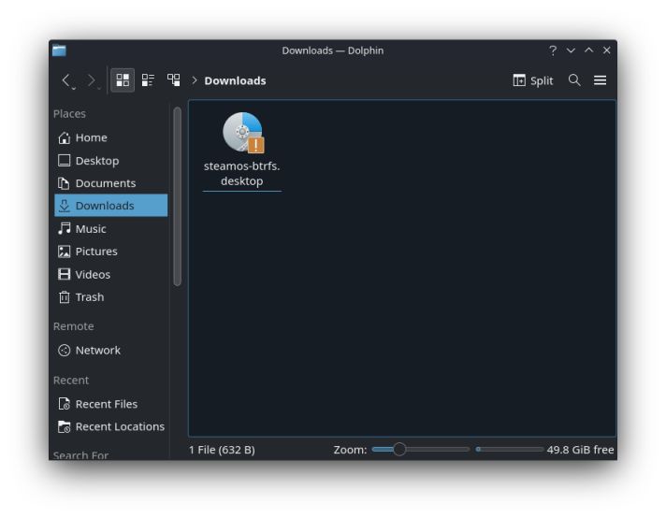Viewport: 666px width, 518px height.
Task: Click the Music note icon
Action: [65, 228]
